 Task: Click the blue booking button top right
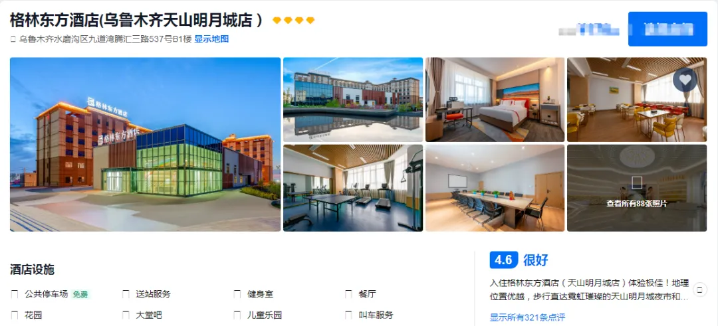(667, 29)
